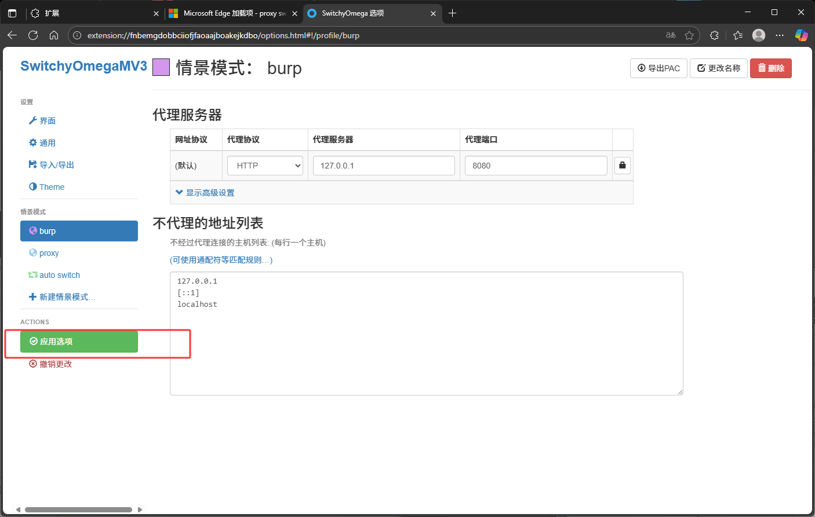Viewport: 815px width, 517px height.
Task: Select the proxy profile in sidebar
Action: point(44,253)
